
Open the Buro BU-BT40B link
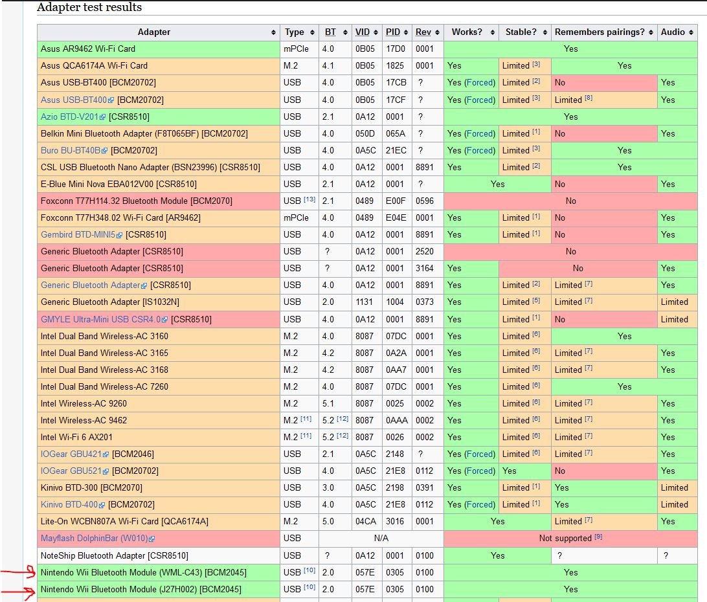(74, 150)
